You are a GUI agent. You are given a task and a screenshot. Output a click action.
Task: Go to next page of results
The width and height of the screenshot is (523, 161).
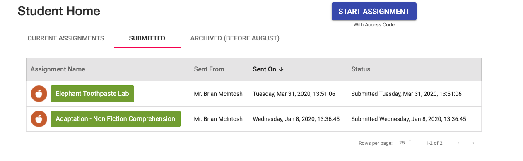click(473, 143)
